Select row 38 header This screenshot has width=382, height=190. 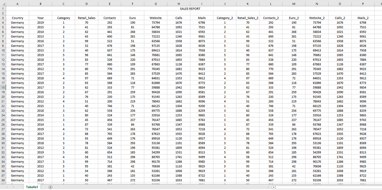point(3,180)
